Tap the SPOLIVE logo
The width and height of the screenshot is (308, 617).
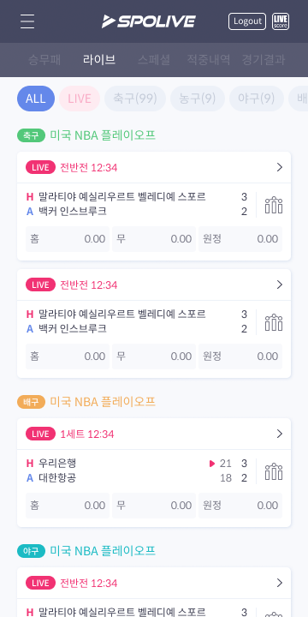pyautogui.click(x=149, y=21)
